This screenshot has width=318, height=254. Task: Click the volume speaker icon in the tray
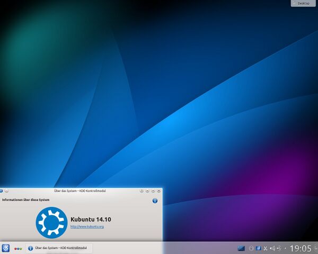tap(272, 248)
